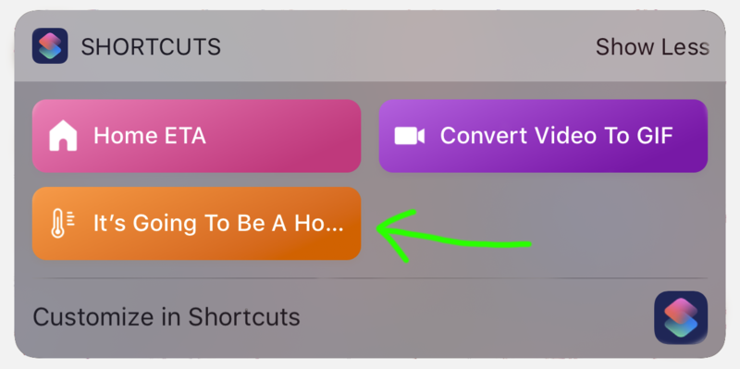Tap the Shortcuts app icon in widget header

pyautogui.click(x=50, y=45)
